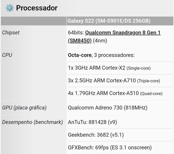174x154 pixels.
Task: Open the (SM8450) chipset link
Action: coord(80,41)
